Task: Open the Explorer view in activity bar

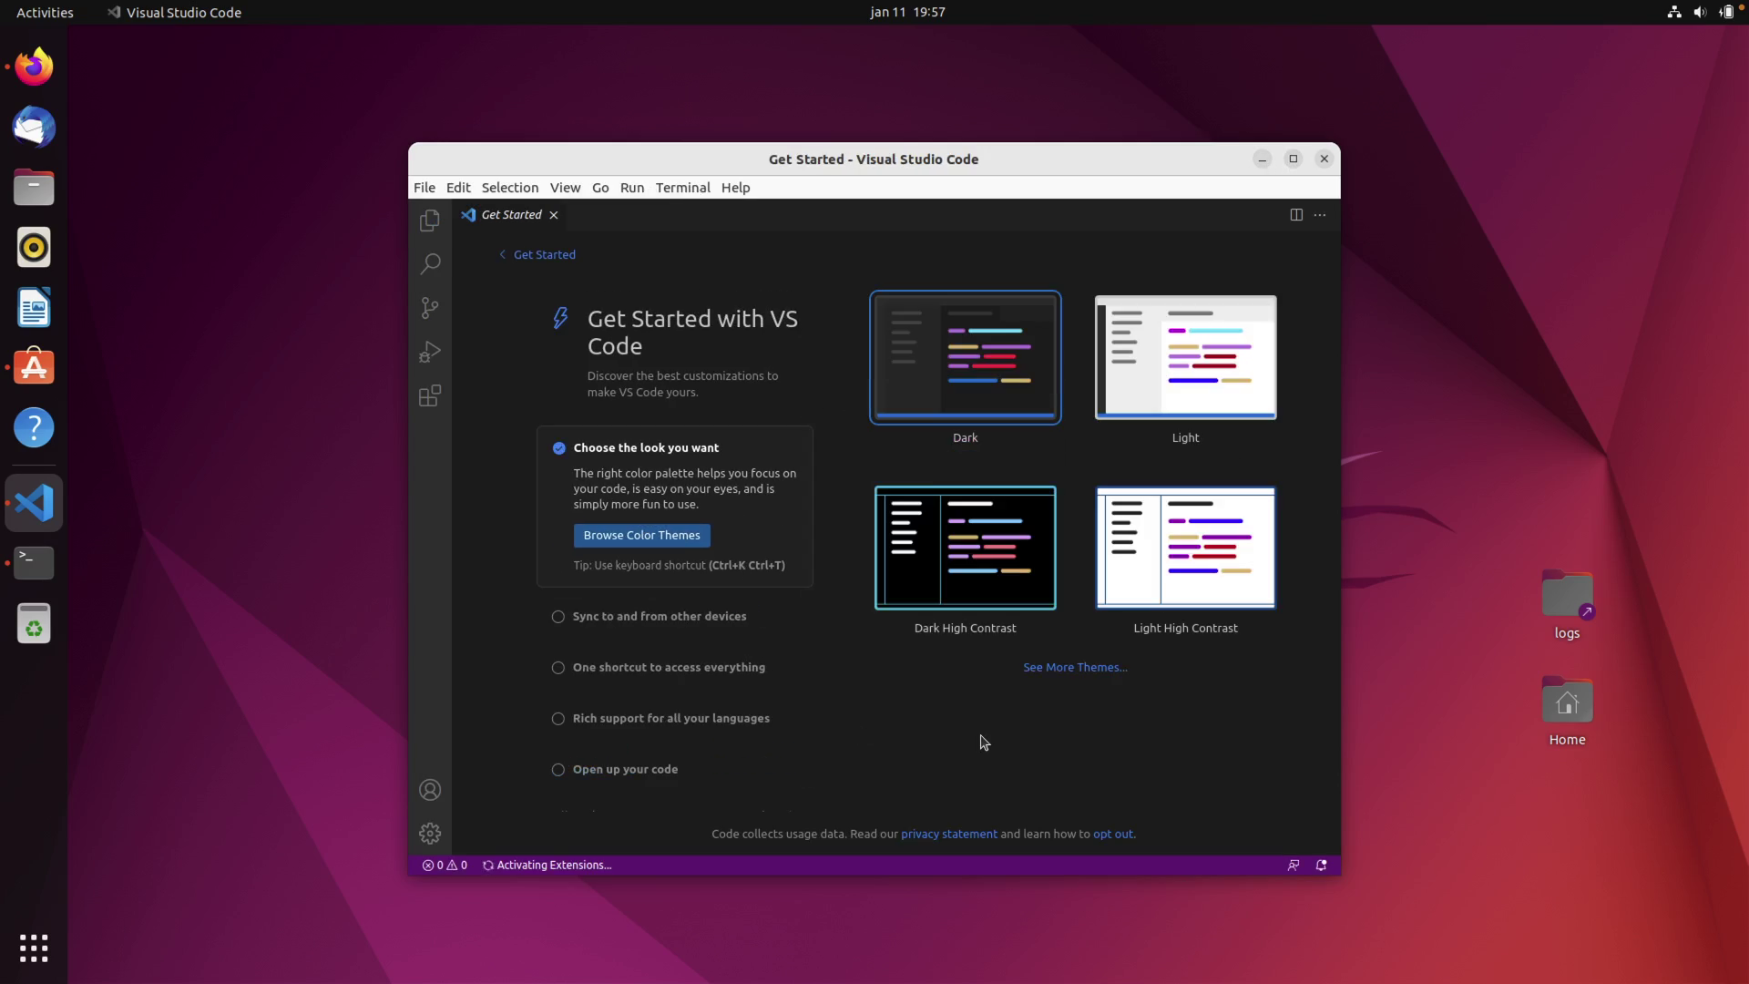Action: point(430,220)
